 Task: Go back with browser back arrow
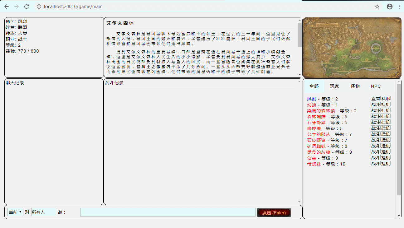7,7
